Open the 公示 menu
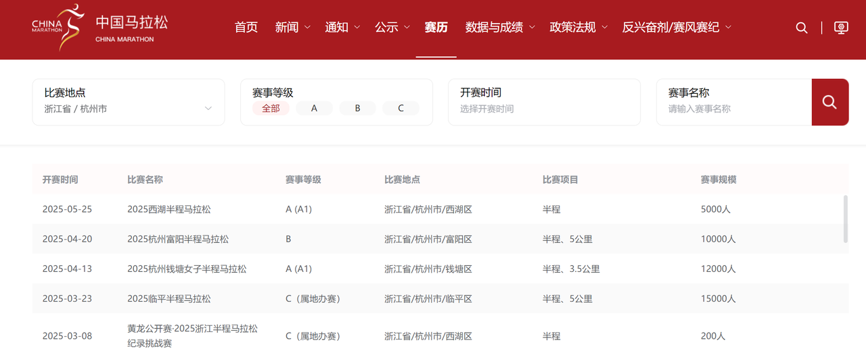This screenshot has height=357, width=866. click(x=387, y=28)
